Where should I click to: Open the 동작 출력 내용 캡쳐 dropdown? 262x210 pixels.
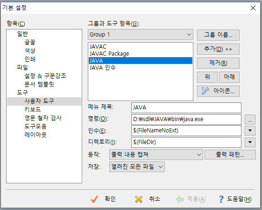(156, 154)
